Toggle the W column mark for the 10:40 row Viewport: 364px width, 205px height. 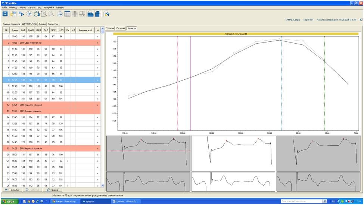(x=98, y=37)
